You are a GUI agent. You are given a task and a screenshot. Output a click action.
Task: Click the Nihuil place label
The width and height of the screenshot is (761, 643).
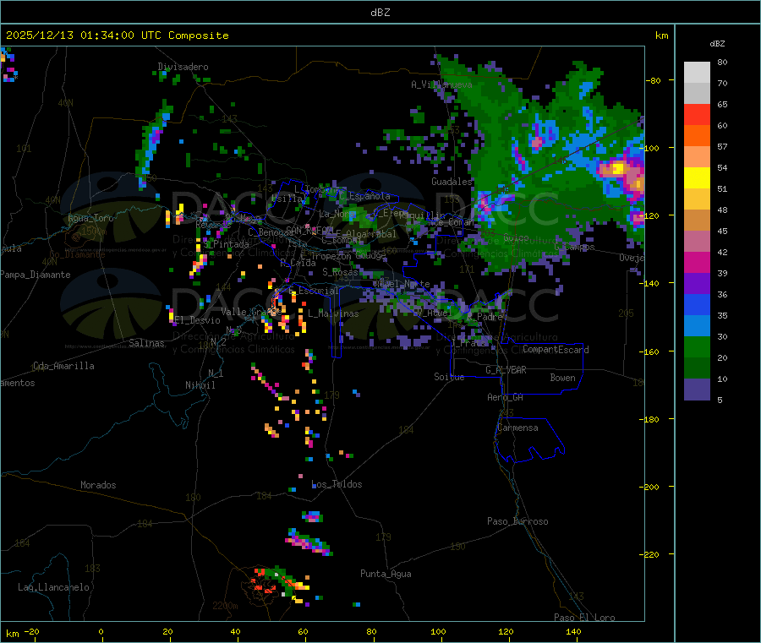tap(200, 385)
